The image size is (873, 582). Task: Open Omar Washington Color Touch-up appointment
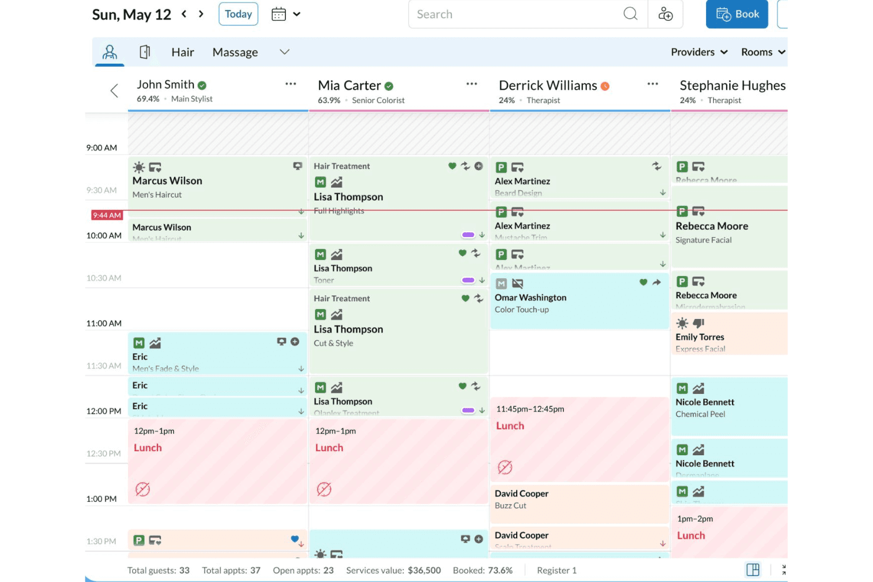click(x=579, y=301)
